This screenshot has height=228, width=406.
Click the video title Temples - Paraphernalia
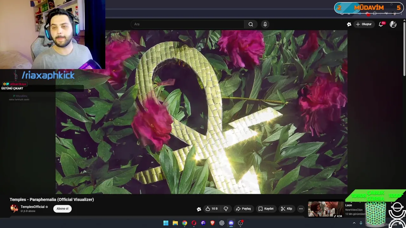click(52, 199)
